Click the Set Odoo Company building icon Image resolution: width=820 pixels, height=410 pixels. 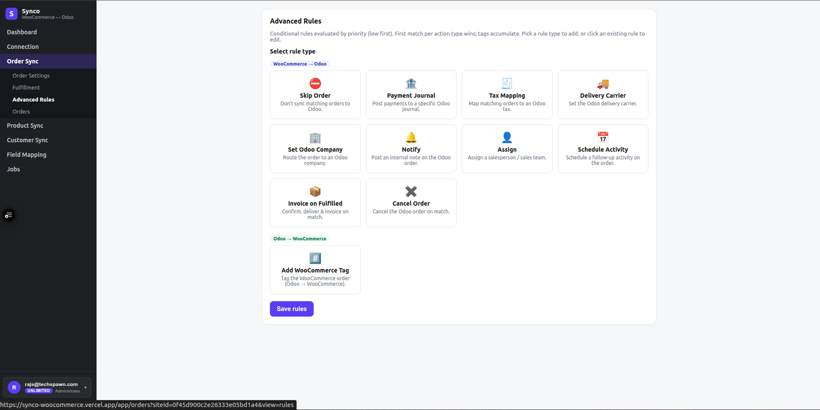pyautogui.click(x=315, y=138)
